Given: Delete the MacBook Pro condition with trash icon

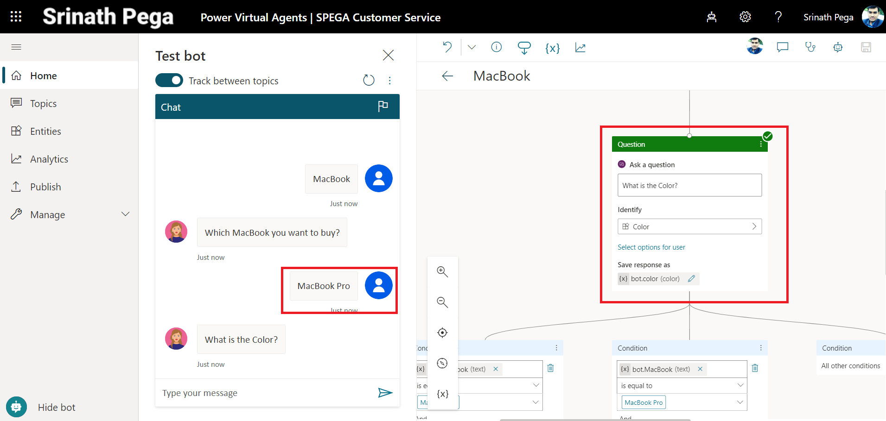Looking at the screenshot, I should click(x=755, y=368).
